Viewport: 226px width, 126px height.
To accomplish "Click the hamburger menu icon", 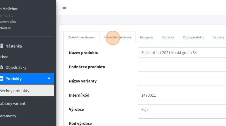I will 64,7.
